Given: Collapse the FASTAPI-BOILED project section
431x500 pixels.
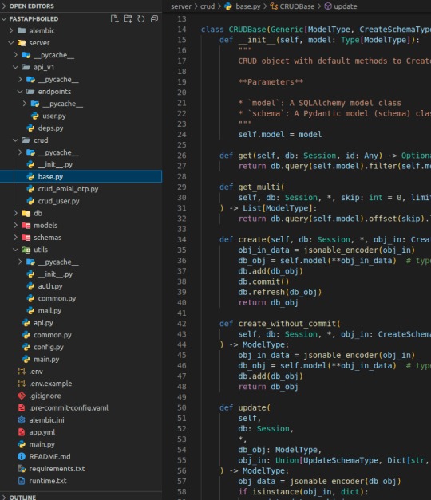Looking at the screenshot, I should 4,19.
